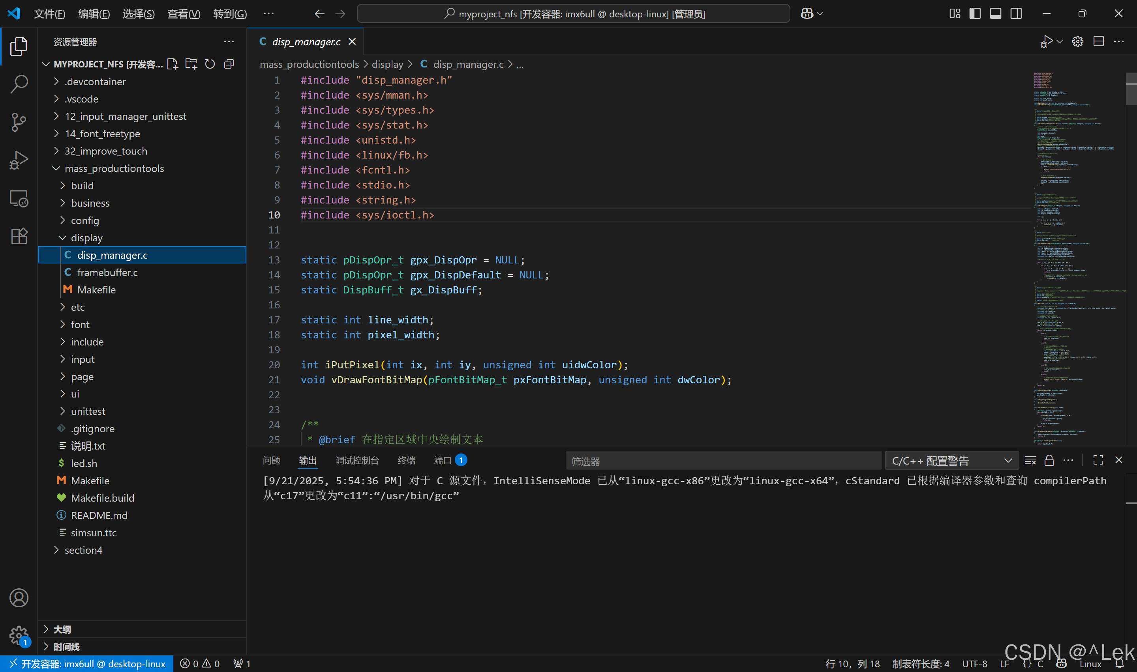Open Source Control view

[x=19, y=122]
